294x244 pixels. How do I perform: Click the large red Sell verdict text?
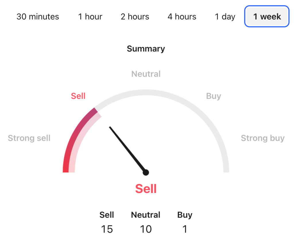146,188
